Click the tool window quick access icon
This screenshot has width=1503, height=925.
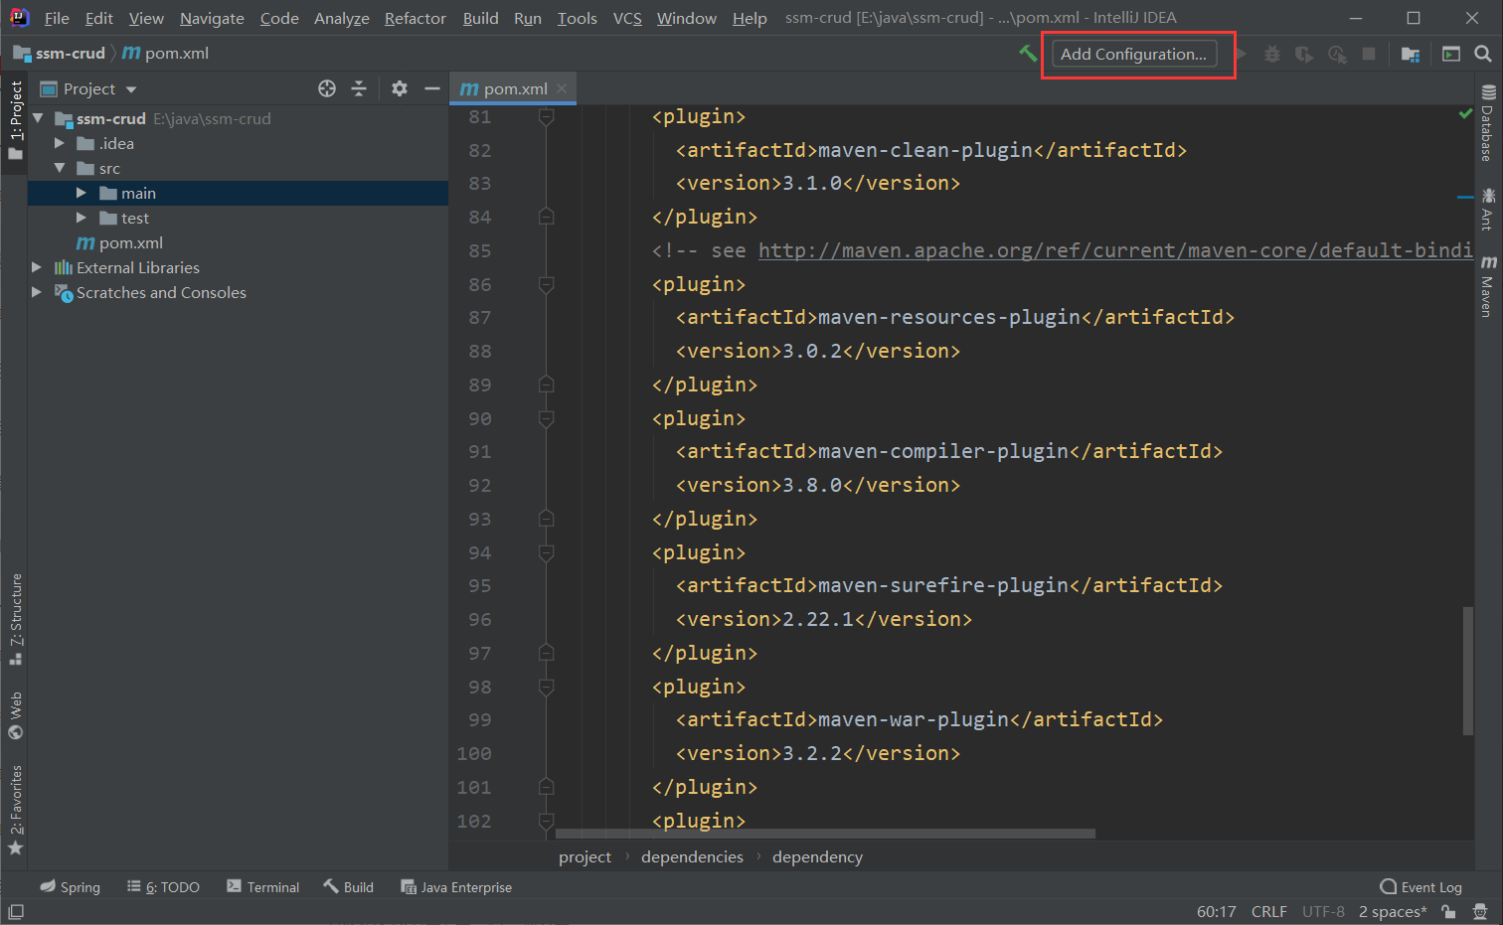tap(16, 911)
